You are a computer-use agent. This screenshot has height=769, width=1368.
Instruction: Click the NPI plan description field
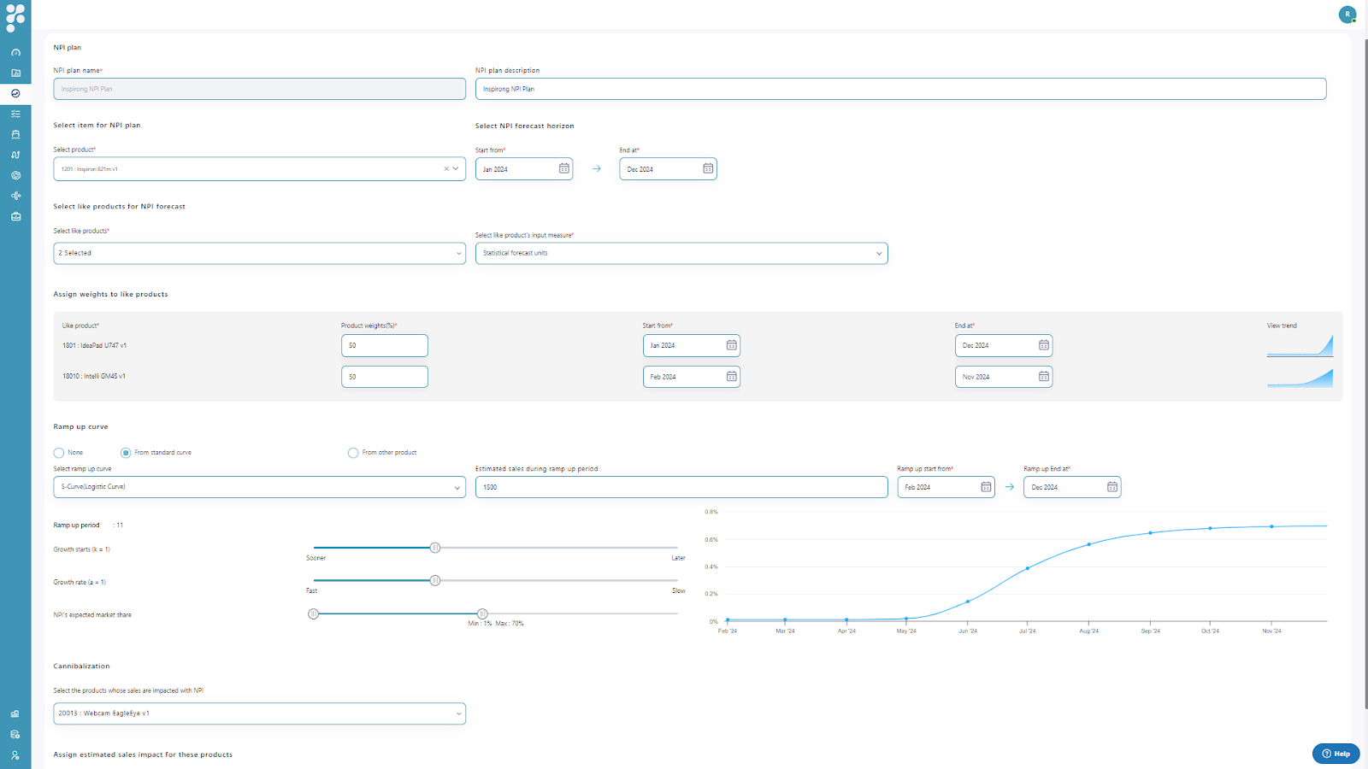point(901,89)
